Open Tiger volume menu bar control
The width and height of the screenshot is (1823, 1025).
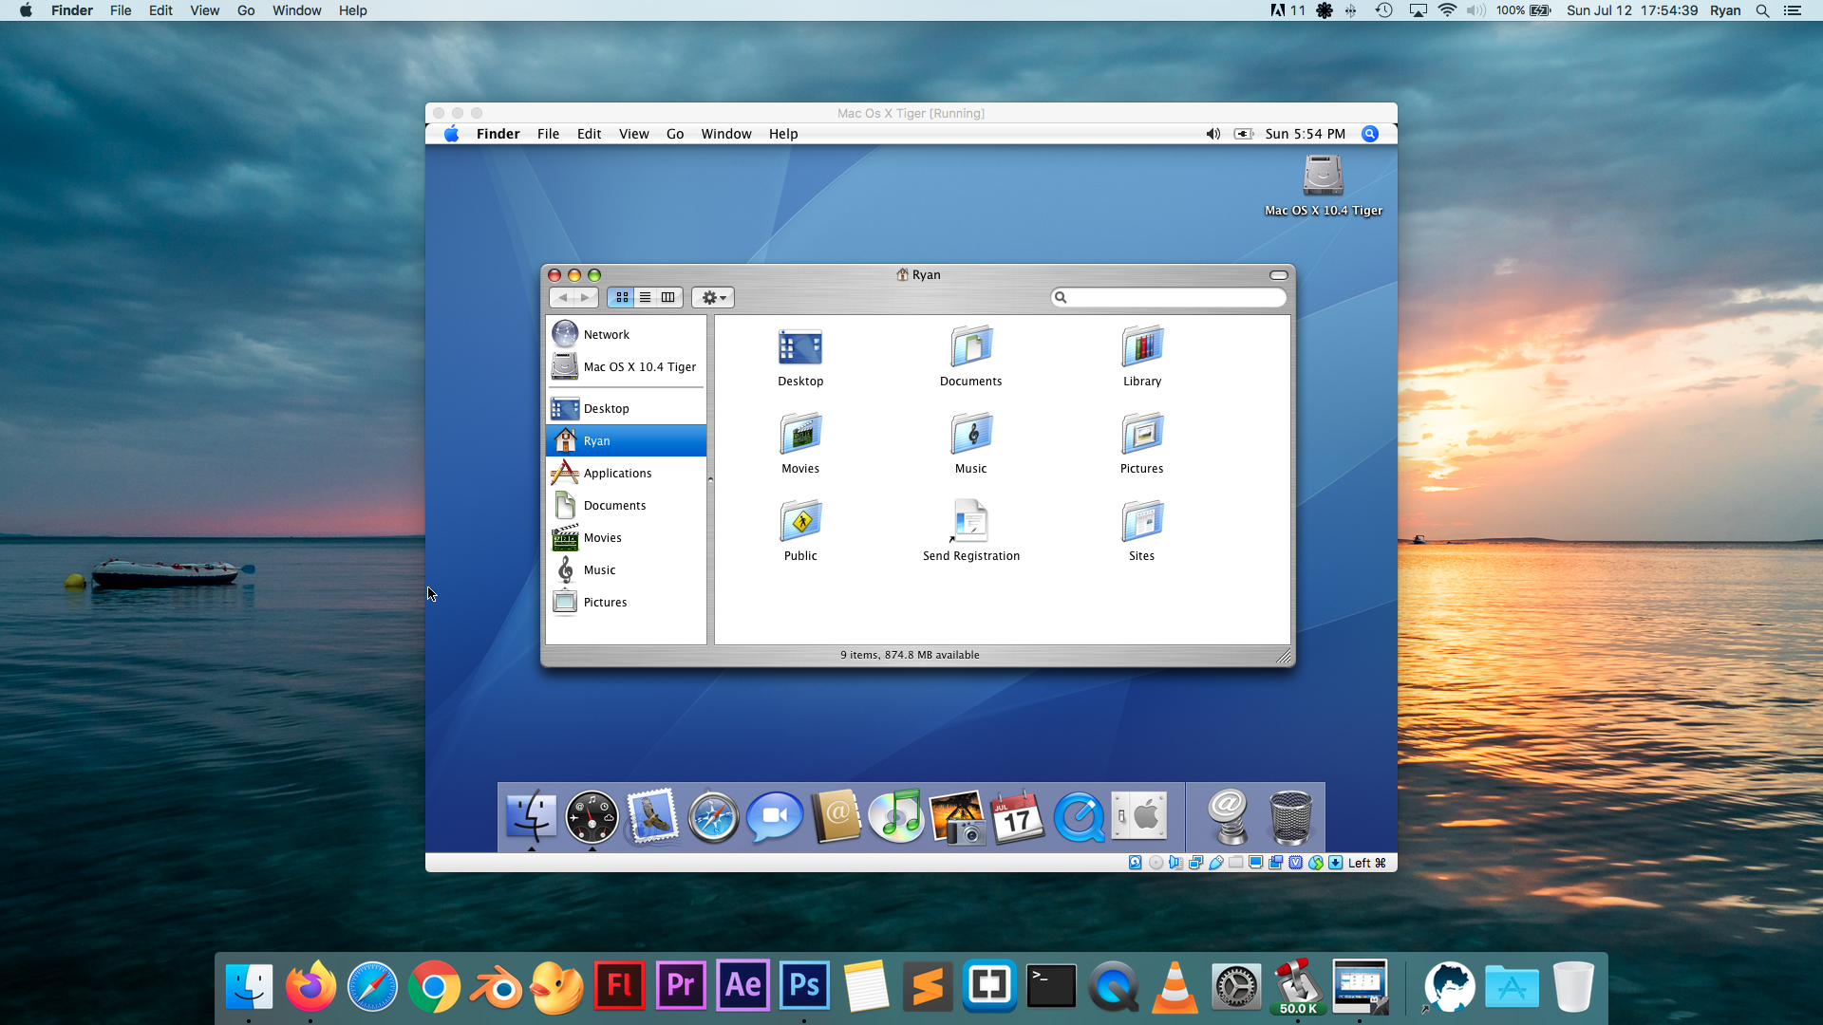coord(1212,134)
